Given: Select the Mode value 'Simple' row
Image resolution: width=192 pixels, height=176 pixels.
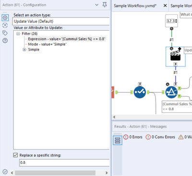Looking at the screenshot, I should (x=48, y=44).
